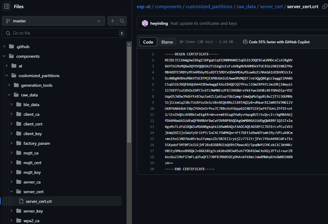Switch to the Code tab
The height and width of the screenshot is (224, 328).
tap(148, 42)
